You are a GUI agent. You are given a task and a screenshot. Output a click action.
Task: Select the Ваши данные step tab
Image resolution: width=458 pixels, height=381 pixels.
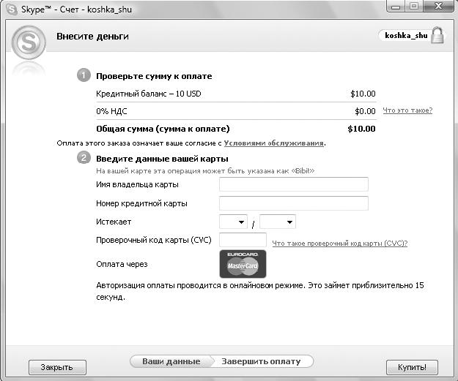(x=171, y=361)
